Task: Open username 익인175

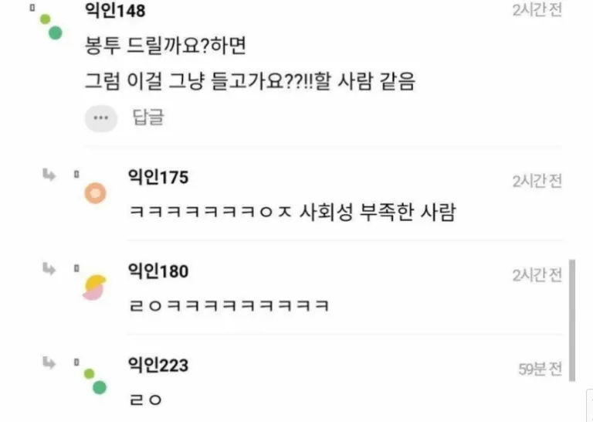Action: point(158,177)
